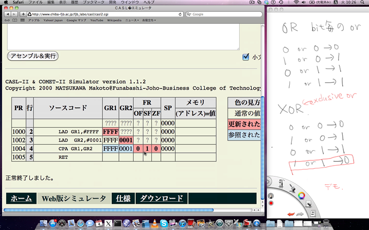
Task: Select Web版シミュレータ tab
Action: pyautogui.click(x=74, y=198)
